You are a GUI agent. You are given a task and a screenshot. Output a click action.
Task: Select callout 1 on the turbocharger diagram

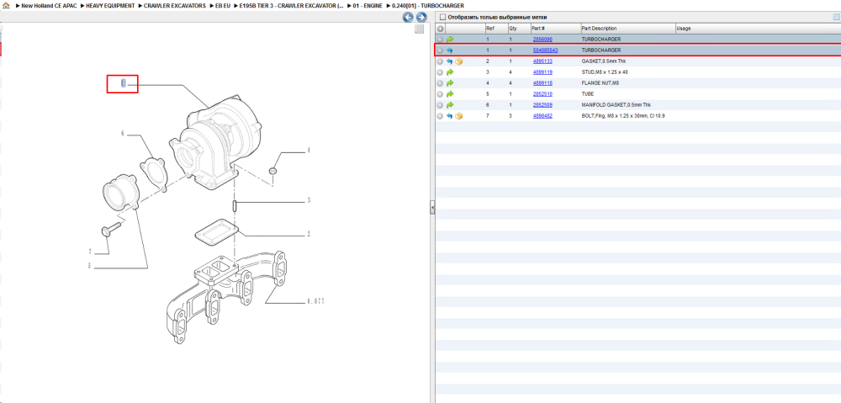pos(124,83)
